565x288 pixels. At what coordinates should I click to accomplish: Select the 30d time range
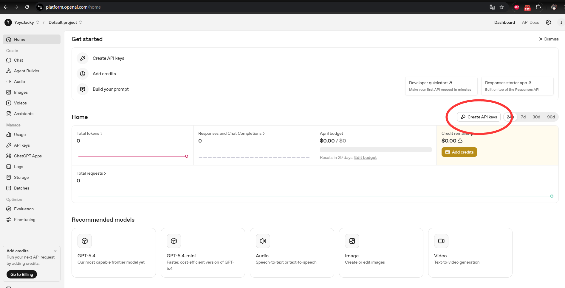536,117
